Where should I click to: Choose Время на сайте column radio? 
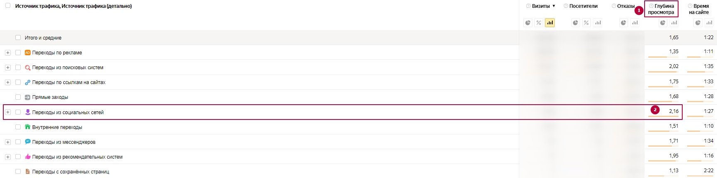pyautogui.click(x=690, y=6)
